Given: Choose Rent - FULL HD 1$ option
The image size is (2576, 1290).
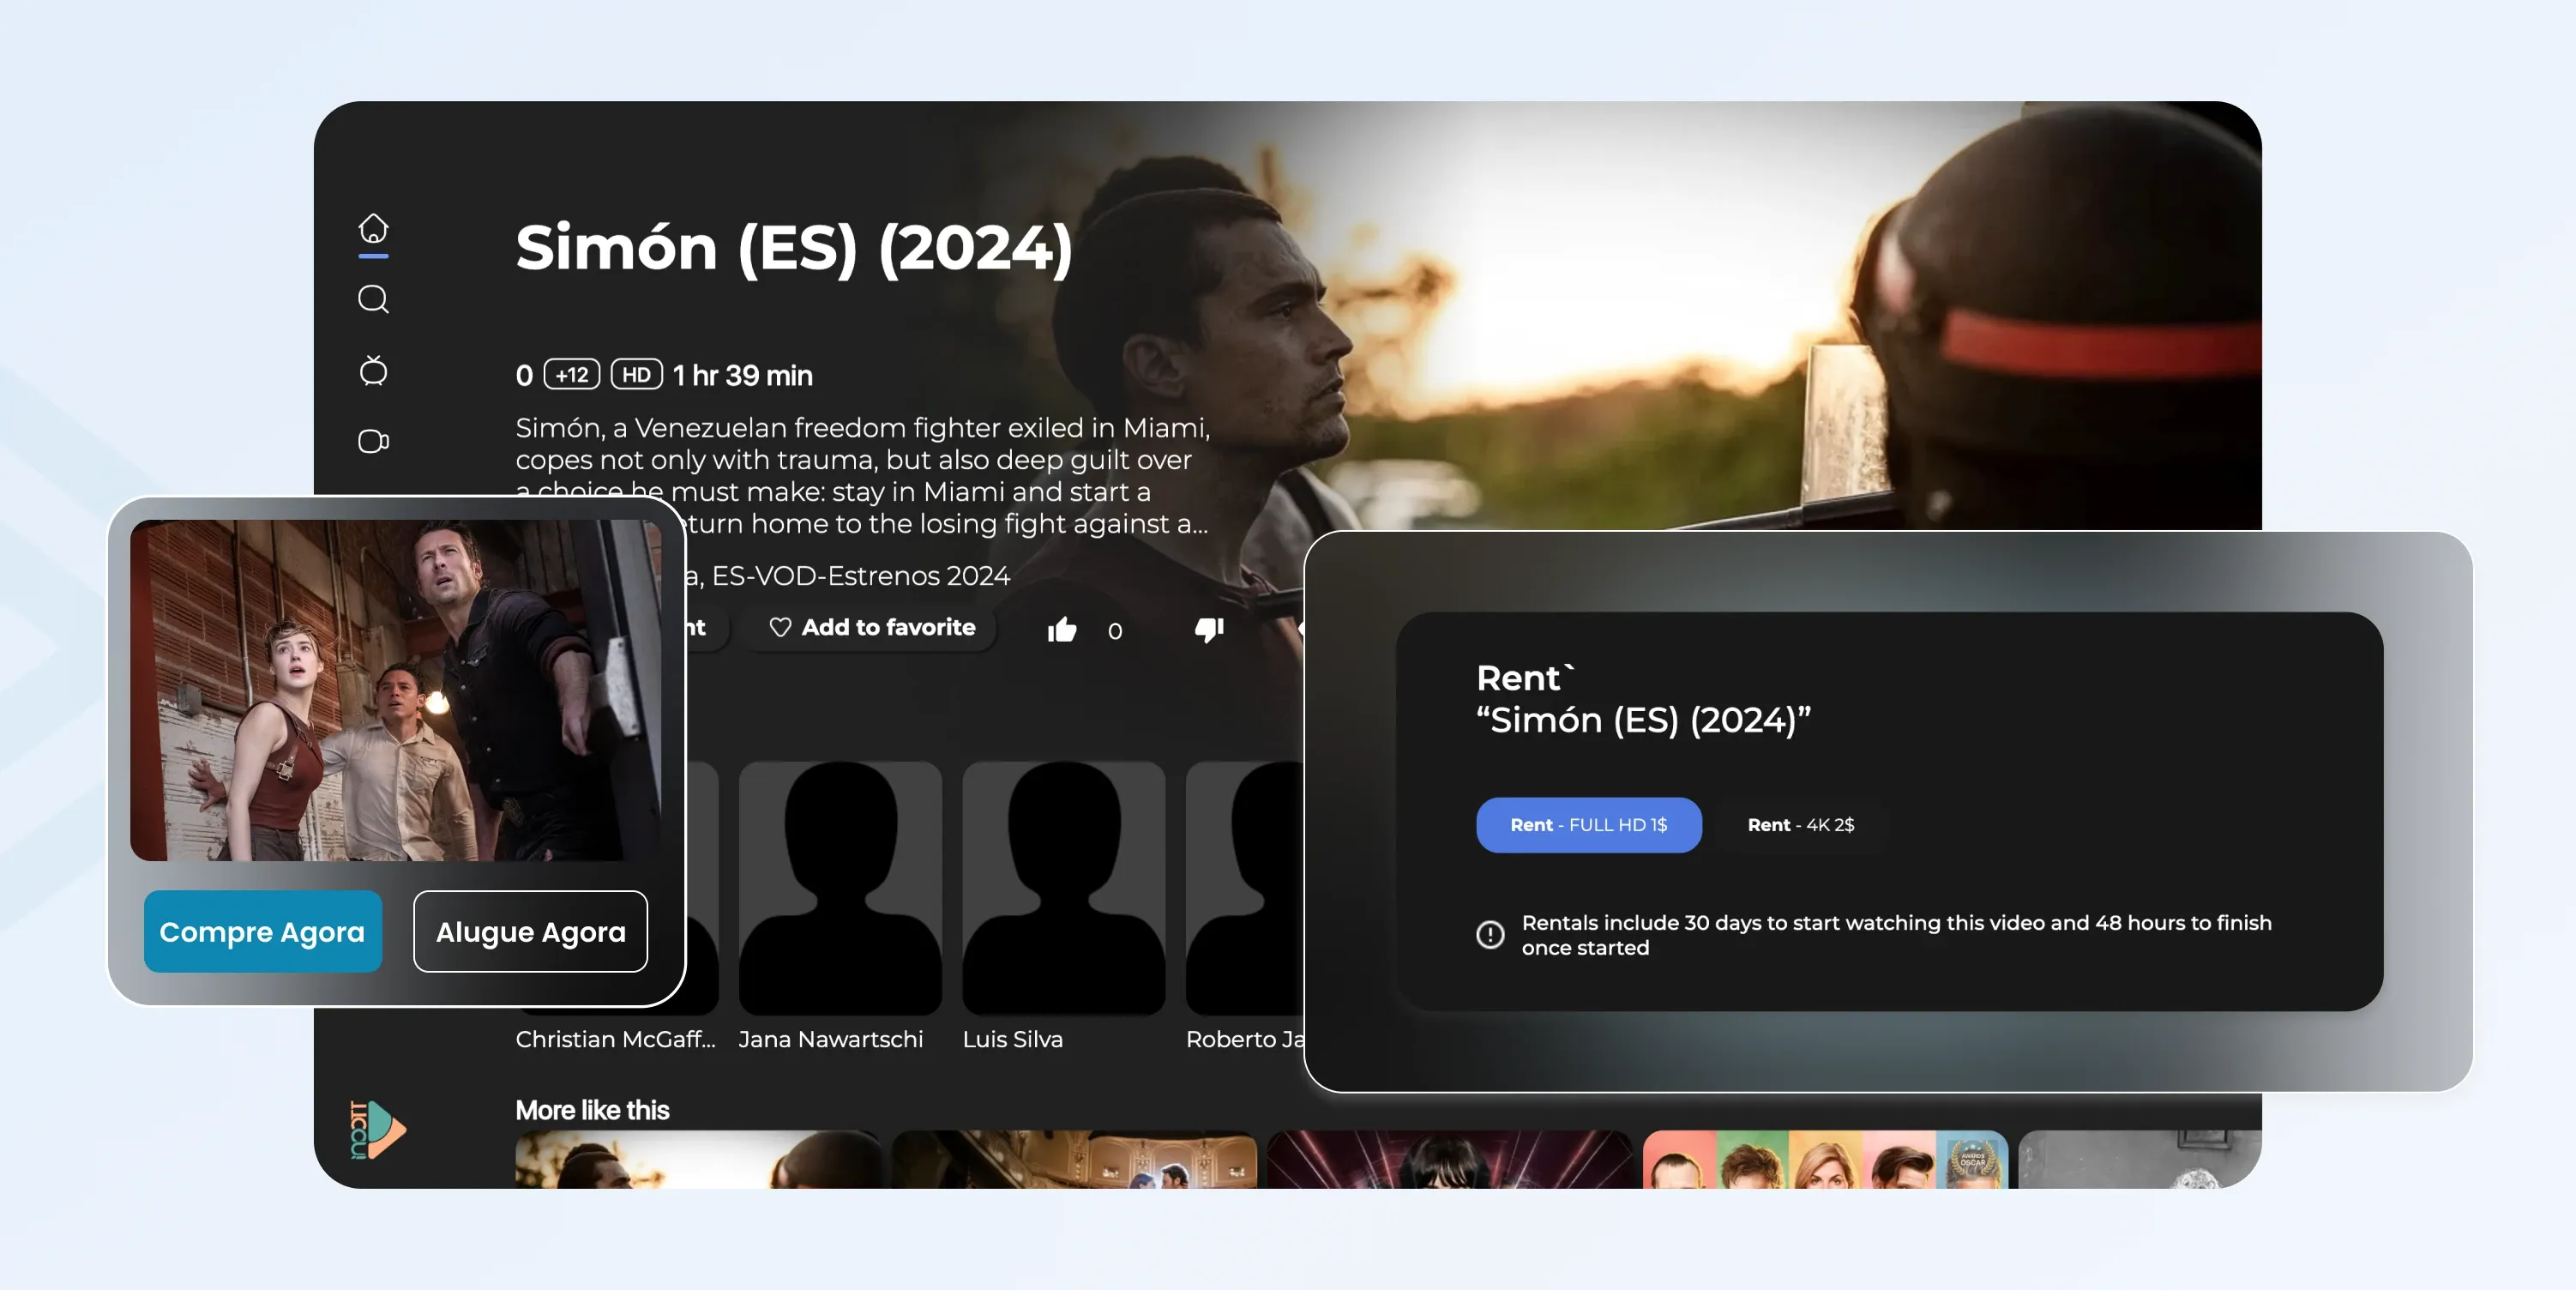Looking at the screenshot, I should [1588, 824].
